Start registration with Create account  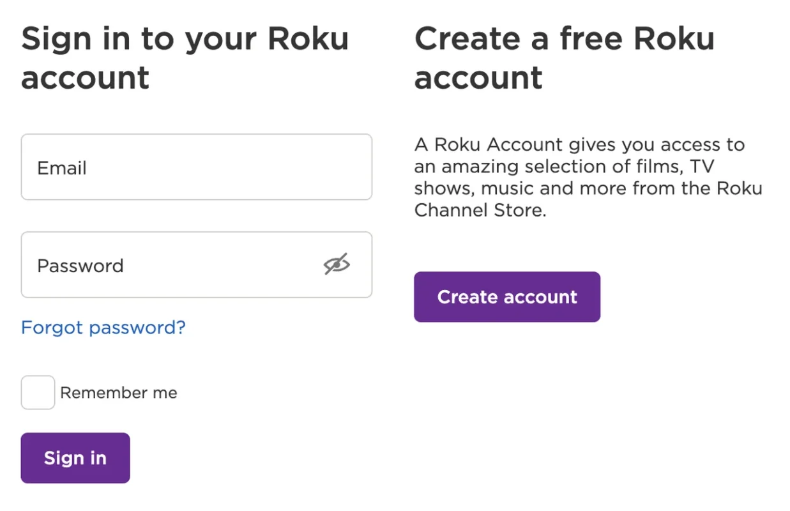coord(507,297)
